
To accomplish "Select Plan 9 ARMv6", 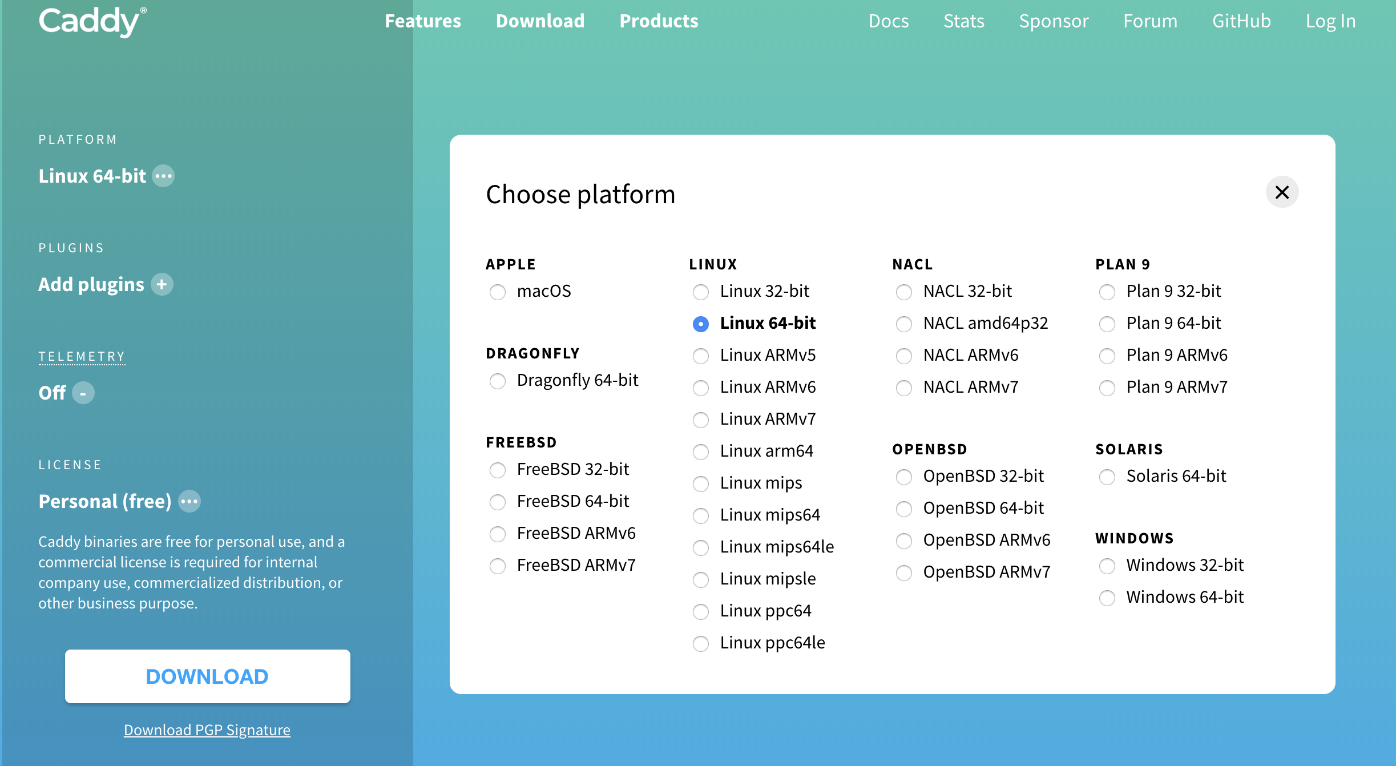I will (x=1107, y=356).
